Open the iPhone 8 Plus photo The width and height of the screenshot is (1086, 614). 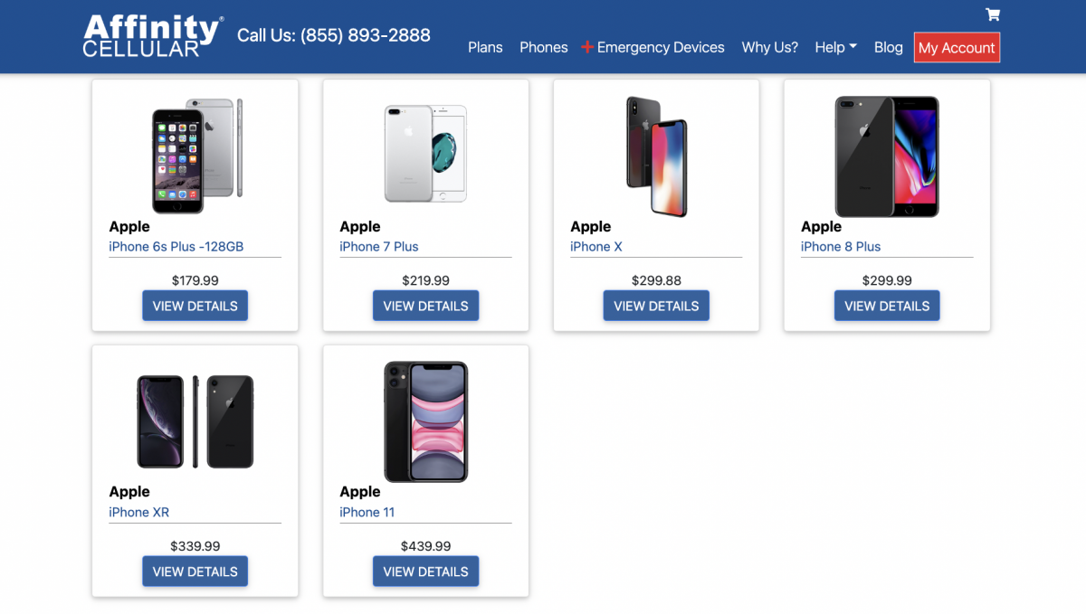tap(887, 156)
